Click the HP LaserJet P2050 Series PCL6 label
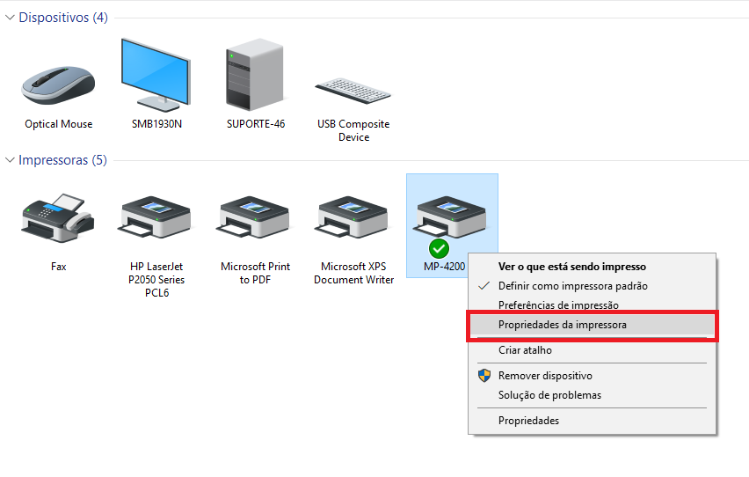749x477 pixels. [156, 280]
